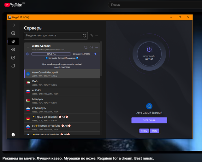Viewport: 202px width, 162px height.
Task: Collapse the Vectra Connect server group
Action: pyautogui.click(x=28, y=47)
